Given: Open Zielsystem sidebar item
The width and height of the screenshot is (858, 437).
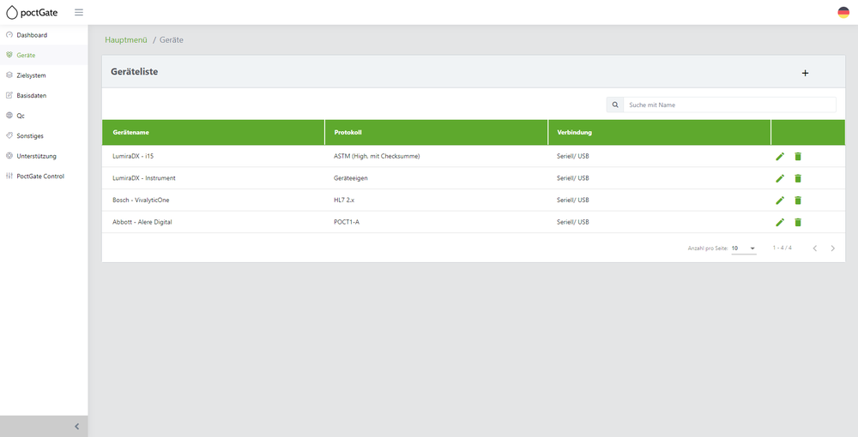Looking at the screenshot, I should click(x=44, y=75).
